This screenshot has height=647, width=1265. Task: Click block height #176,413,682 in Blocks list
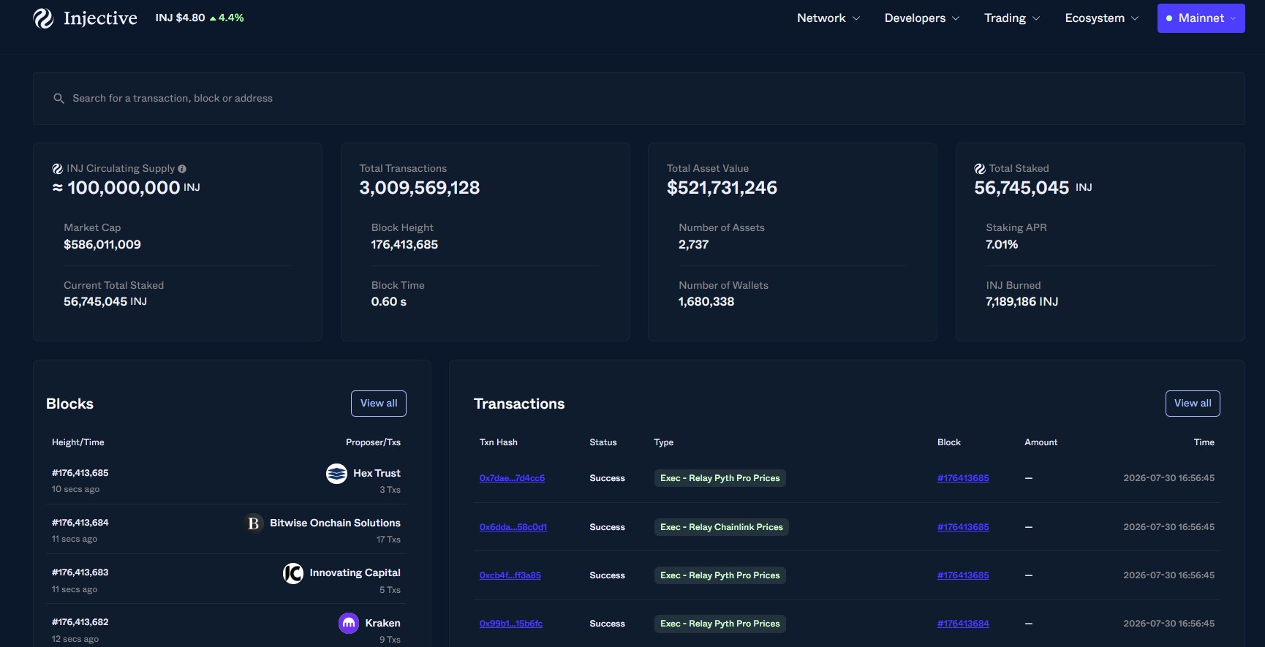(x=80, y=622)
